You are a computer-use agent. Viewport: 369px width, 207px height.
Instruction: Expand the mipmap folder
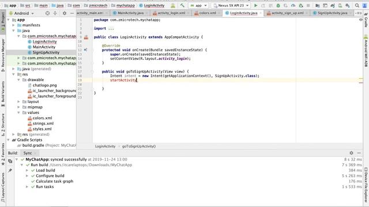[19, 107]
